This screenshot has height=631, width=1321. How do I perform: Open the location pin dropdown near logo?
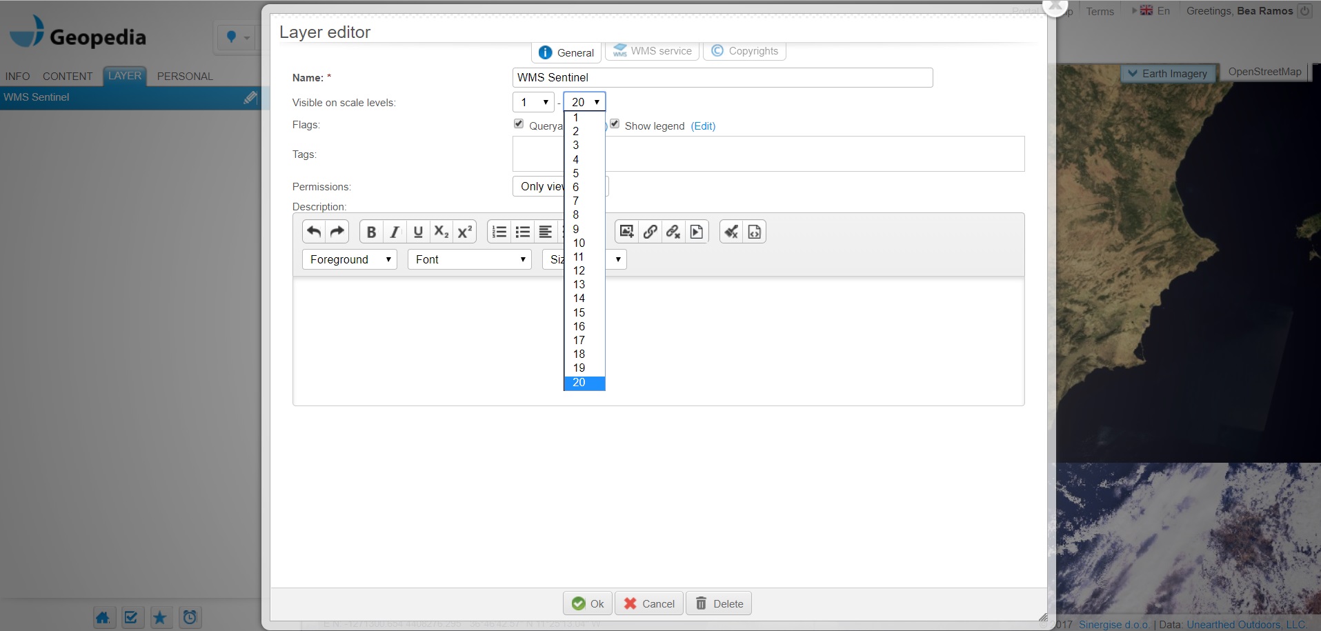[x=238, y=37]
